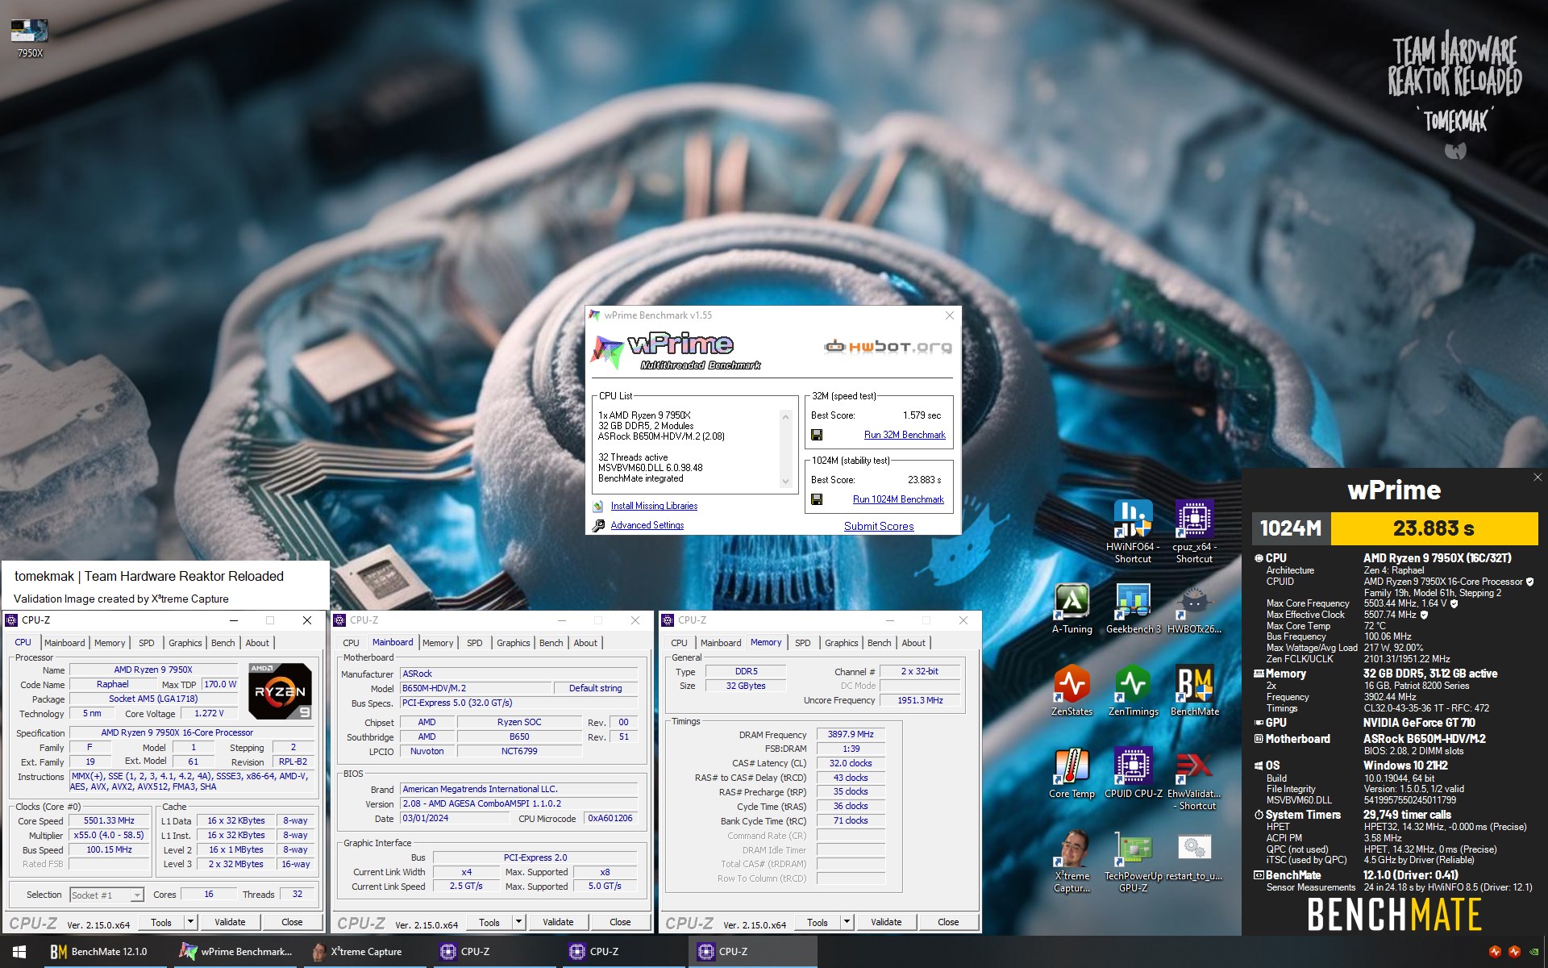Click the first CPU-Z taskbar button
This screenshot has width=1548, height=968.
click(497, 952)
